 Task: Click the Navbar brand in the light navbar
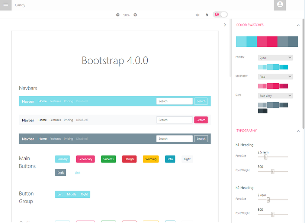[x=28, y=120]
